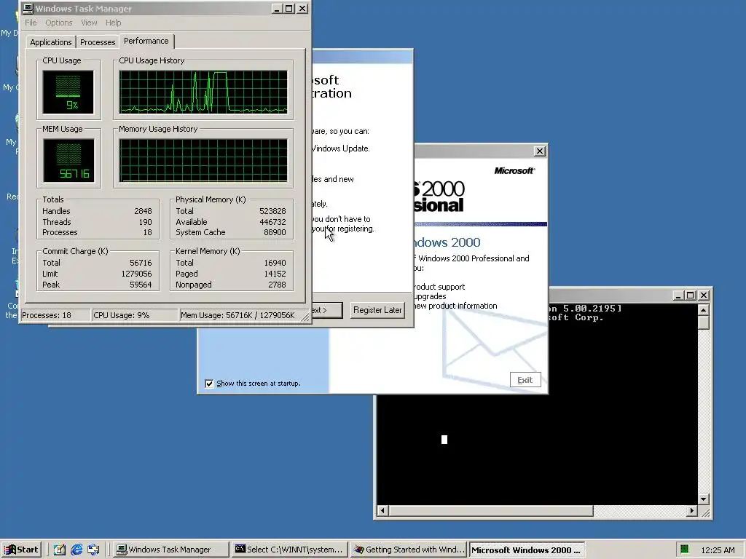Viewport: 746px width, 559px height.
Task: Click the Next button in registration wizard
Action: (x=326, y=310)
